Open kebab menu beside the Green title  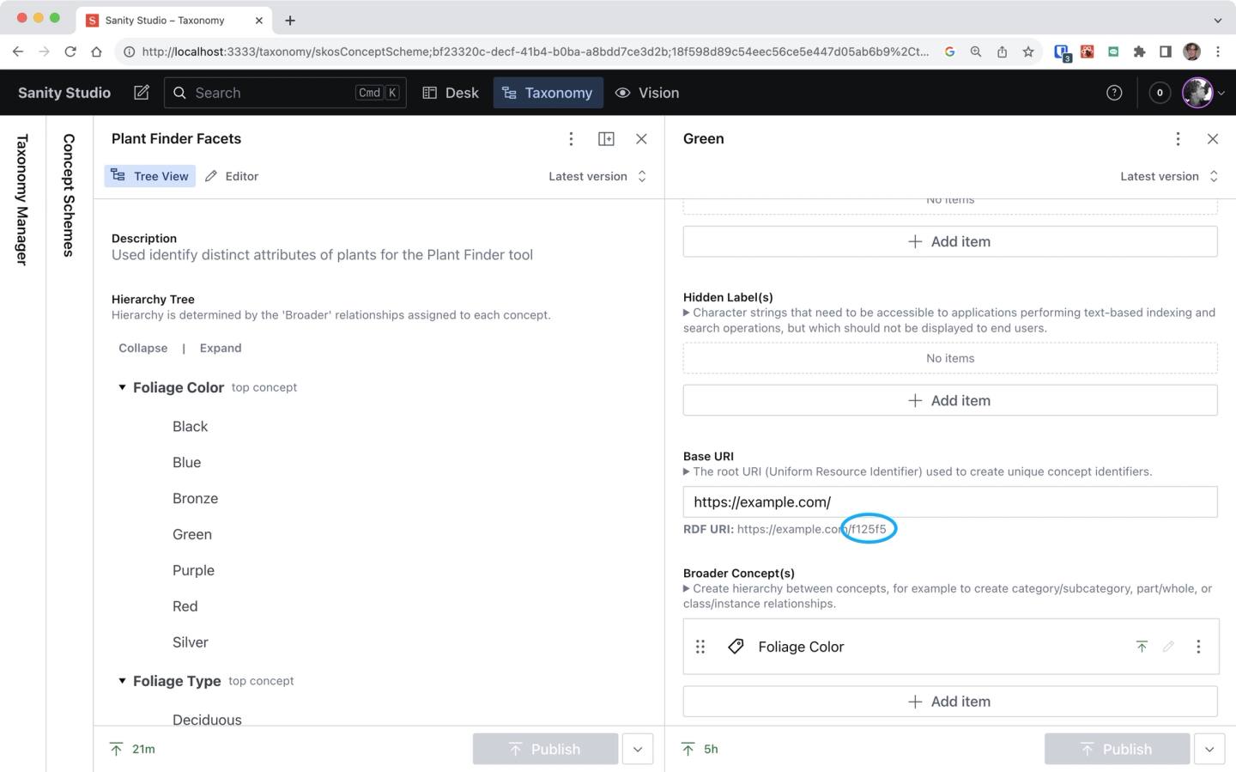pyautogui.click(x=1178, y=138)
